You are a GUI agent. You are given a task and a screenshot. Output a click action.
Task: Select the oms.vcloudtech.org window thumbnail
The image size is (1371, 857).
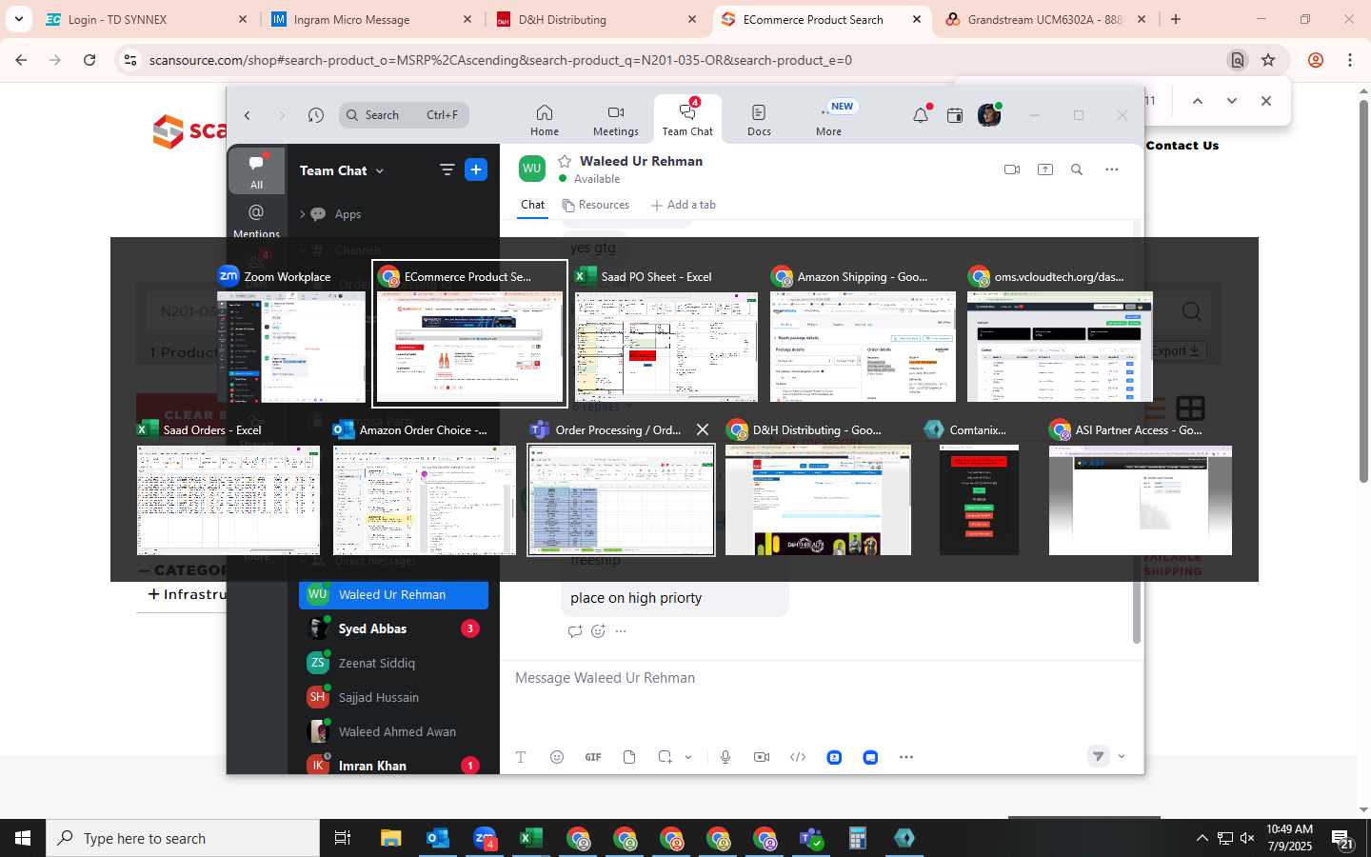click(x=1060, y=334)
